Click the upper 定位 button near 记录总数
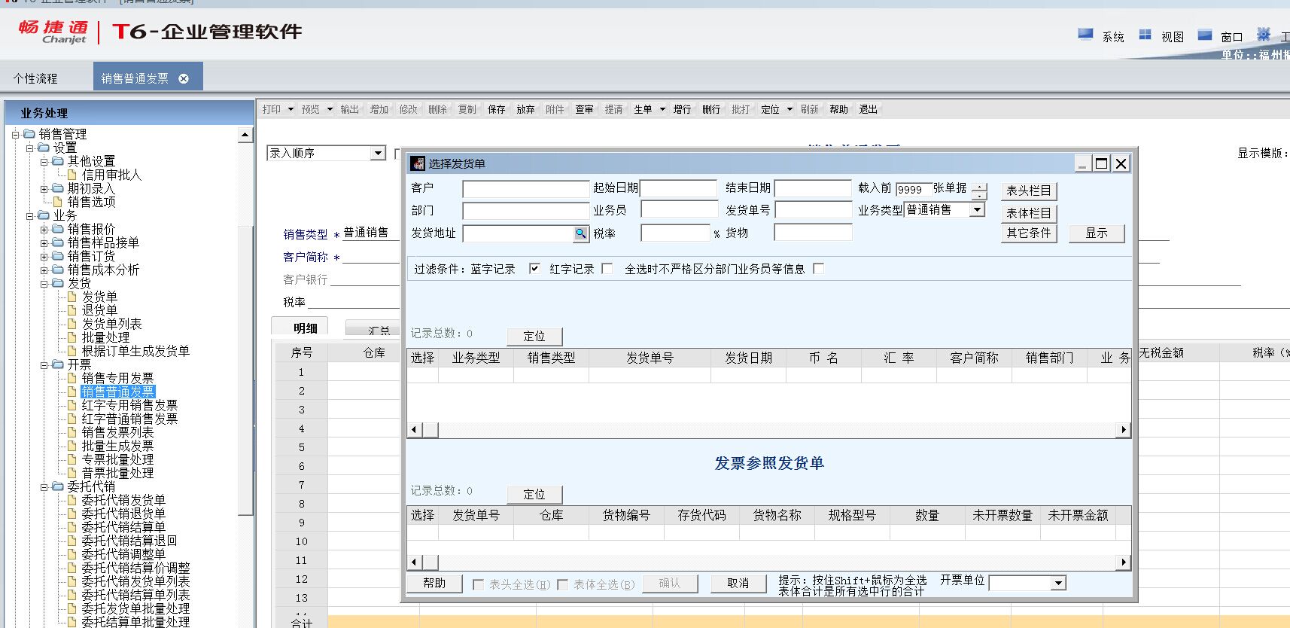Viewport: 1290px width, 628px height. (534, 337)
